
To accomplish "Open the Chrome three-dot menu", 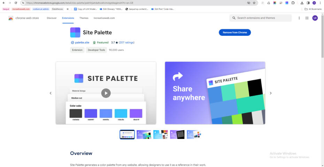I will (x=320, y=3).
